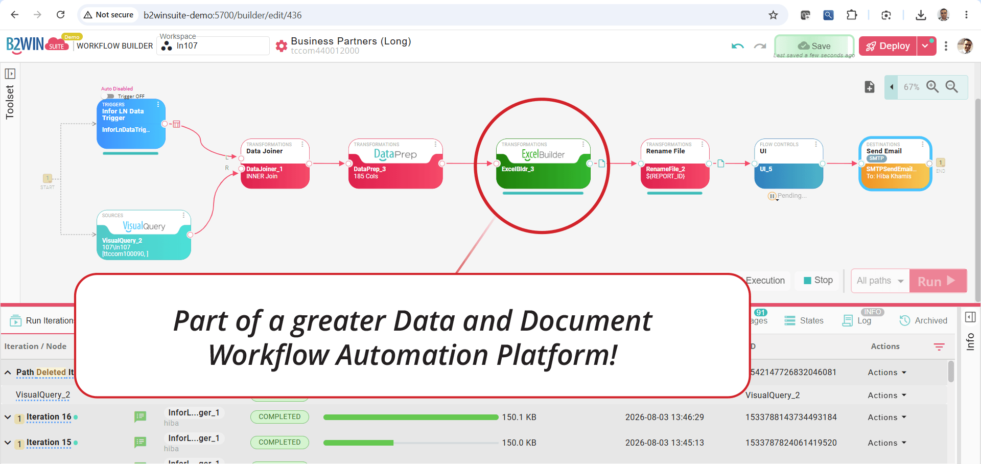Open the VisualQuery source node menu

(183, 215)
